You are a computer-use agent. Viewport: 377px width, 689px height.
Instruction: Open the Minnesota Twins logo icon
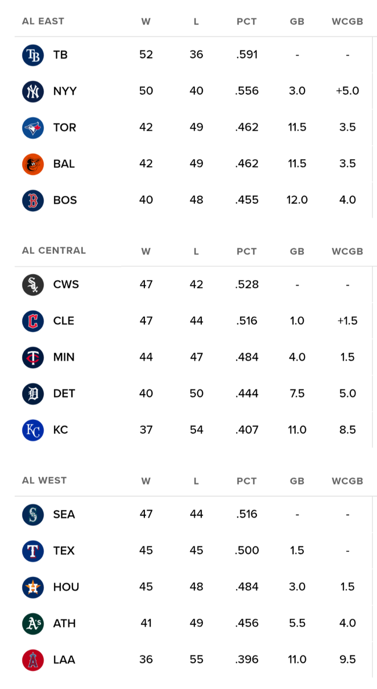pos(33,357)
